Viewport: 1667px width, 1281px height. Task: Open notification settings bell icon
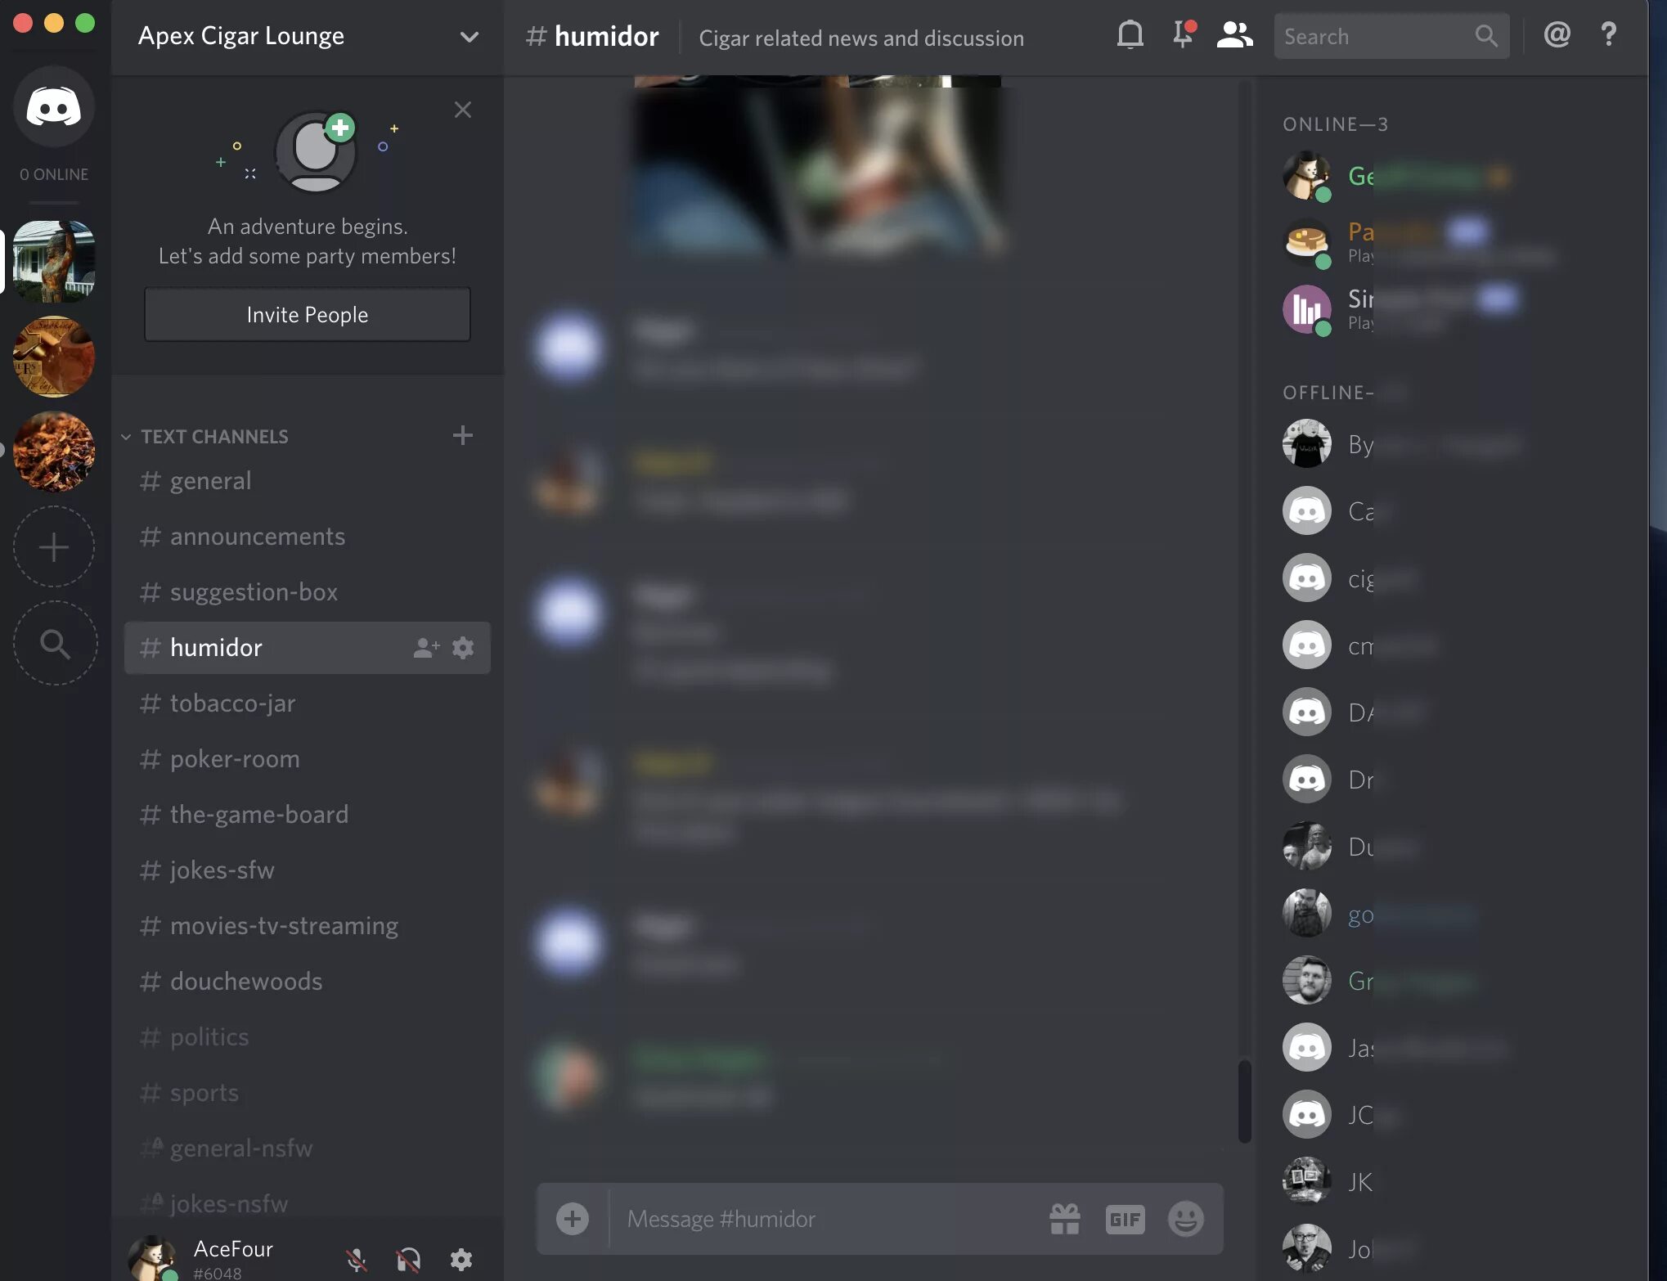point(1130,35)
